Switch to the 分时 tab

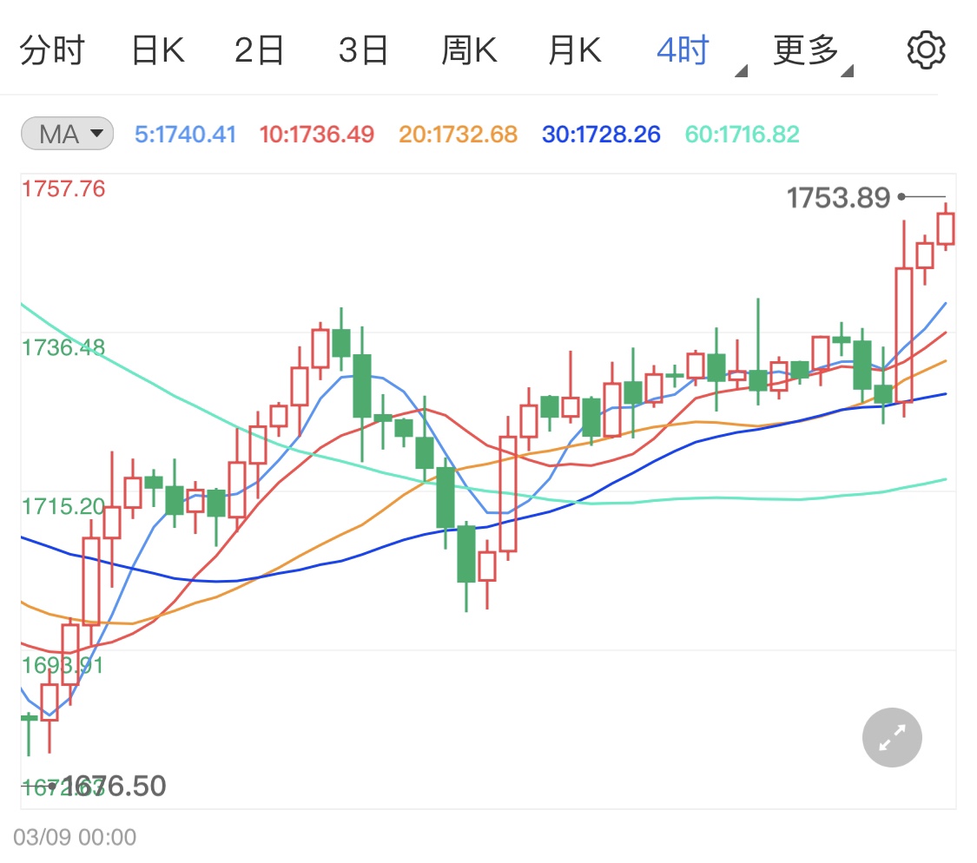coord(52,50)
